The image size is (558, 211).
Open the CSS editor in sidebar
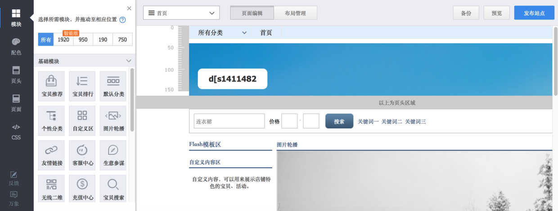click(x=16, y=131)
